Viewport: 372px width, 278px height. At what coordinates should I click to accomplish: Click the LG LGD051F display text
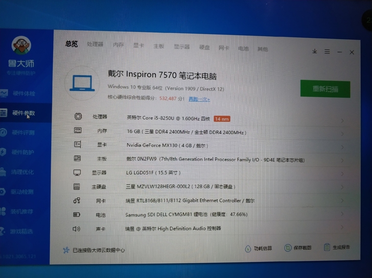click(153, 173)
